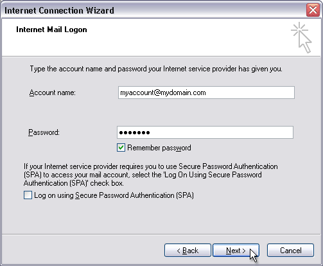
Task: Cancel the Internet Connection Wizard
Action: [290, 250]
